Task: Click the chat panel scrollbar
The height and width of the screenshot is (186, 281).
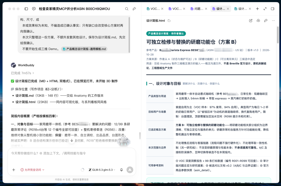Action: (x=140, y=136)
